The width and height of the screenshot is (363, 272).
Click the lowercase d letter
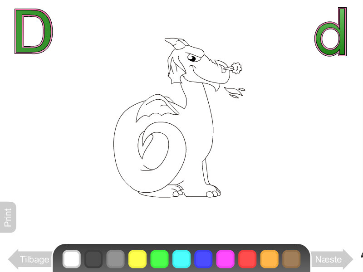pos(331,32)
